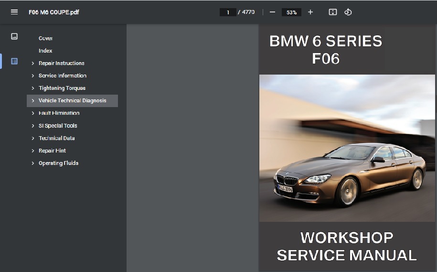Open Operating Fluids bookmark text

click(x=58, y=163)
